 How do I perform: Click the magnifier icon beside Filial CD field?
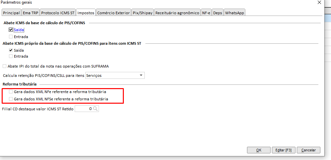(95, 109)
